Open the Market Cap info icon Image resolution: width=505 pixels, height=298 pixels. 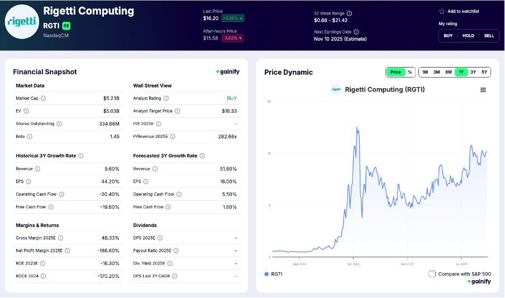pyautogui.click(x=43, y=98)
